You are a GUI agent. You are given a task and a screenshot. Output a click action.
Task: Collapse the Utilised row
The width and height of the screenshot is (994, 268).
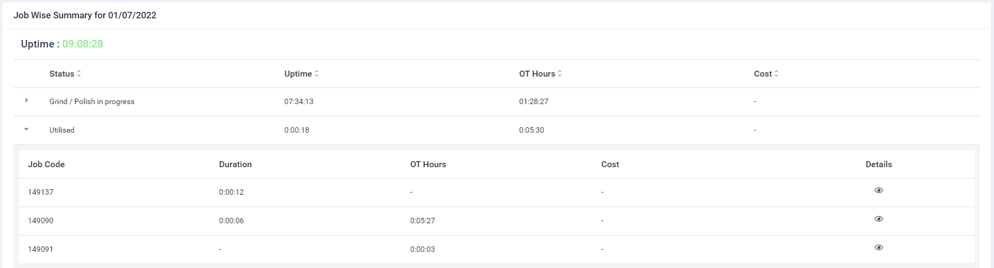(26, 129)
